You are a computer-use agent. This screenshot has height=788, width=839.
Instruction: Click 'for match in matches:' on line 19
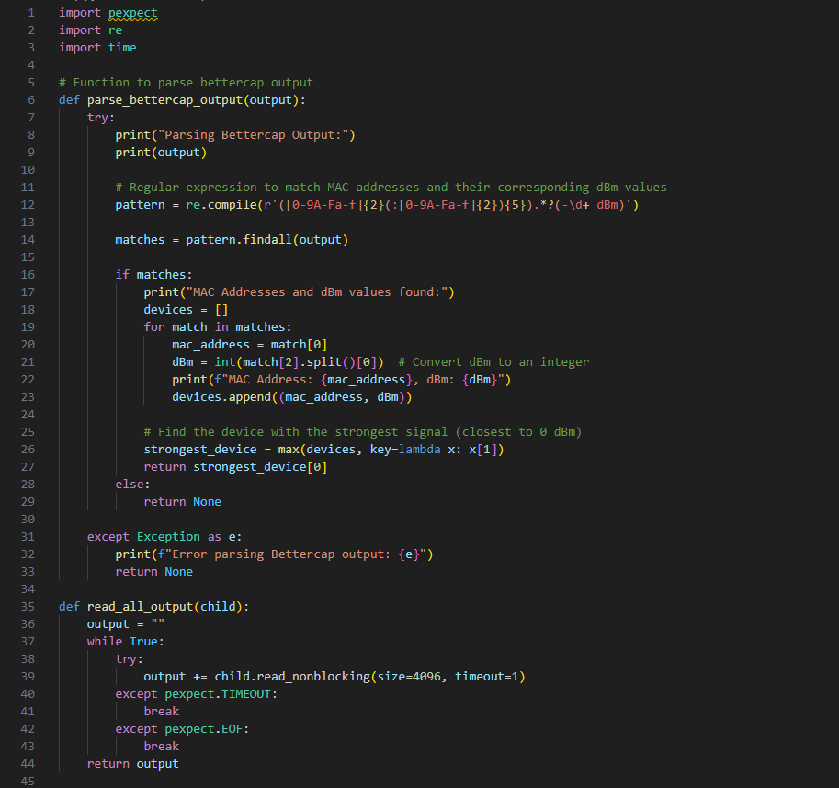(217, 327)
